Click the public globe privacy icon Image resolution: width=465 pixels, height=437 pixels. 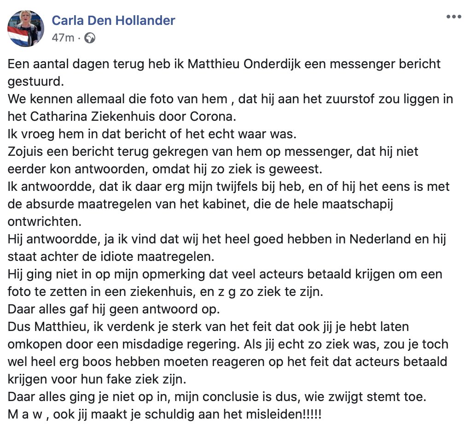[90, 38]
